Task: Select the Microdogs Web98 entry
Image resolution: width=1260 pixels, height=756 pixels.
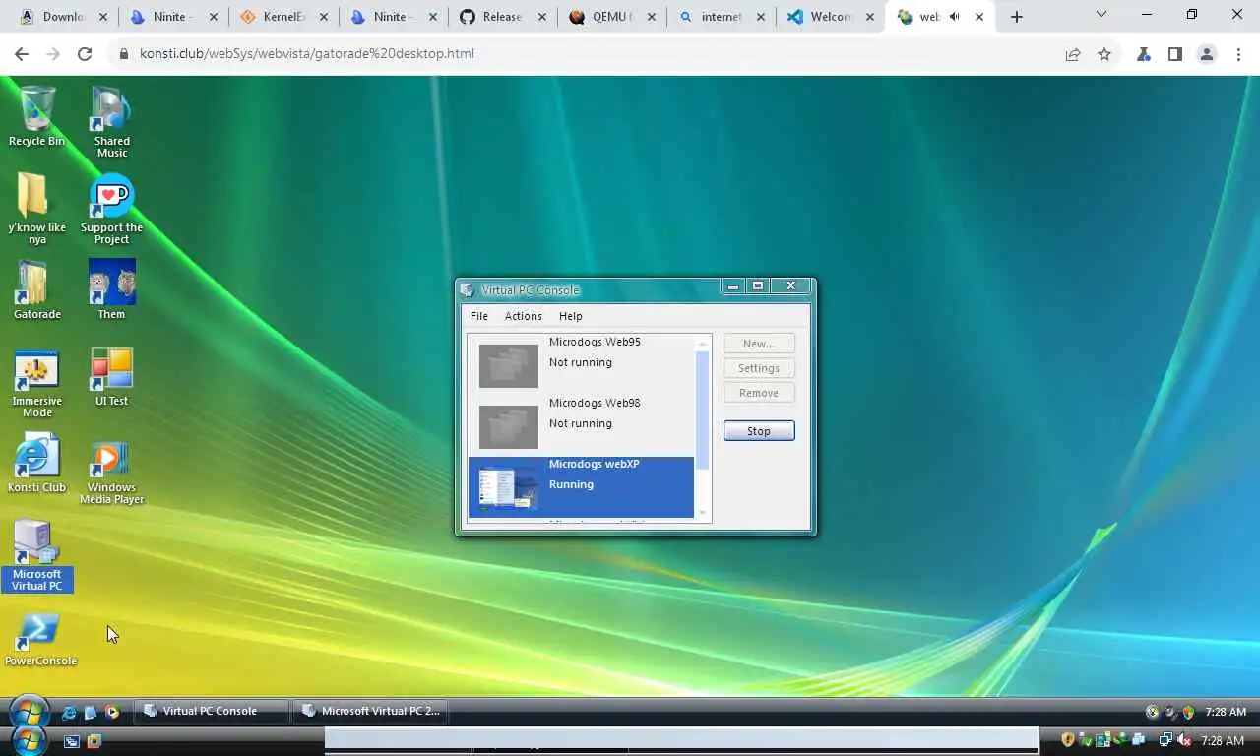Action: point(581,425)
